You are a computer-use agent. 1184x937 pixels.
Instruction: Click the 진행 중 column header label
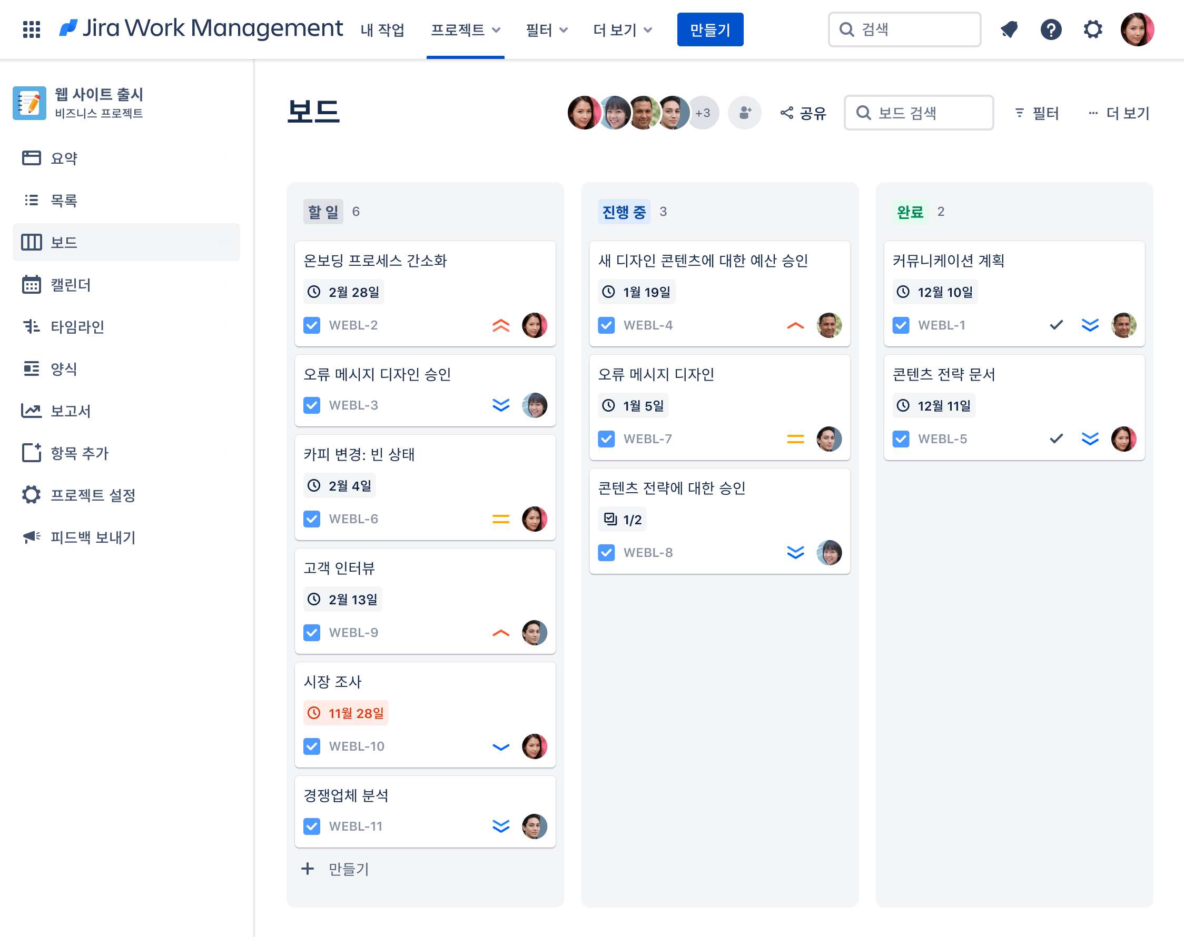tap(624, 212)
